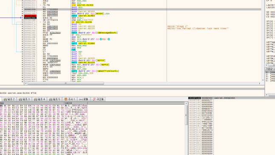
Task: Toggle breakpoint dot on the push 177 row
Action: (22, 9)
